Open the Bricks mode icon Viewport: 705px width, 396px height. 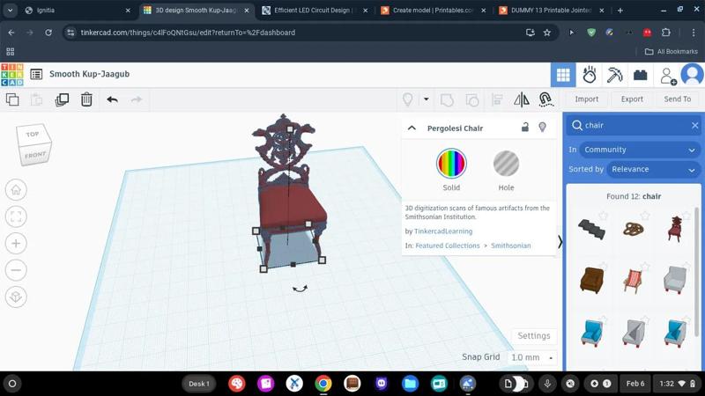(x=641, y=75)
